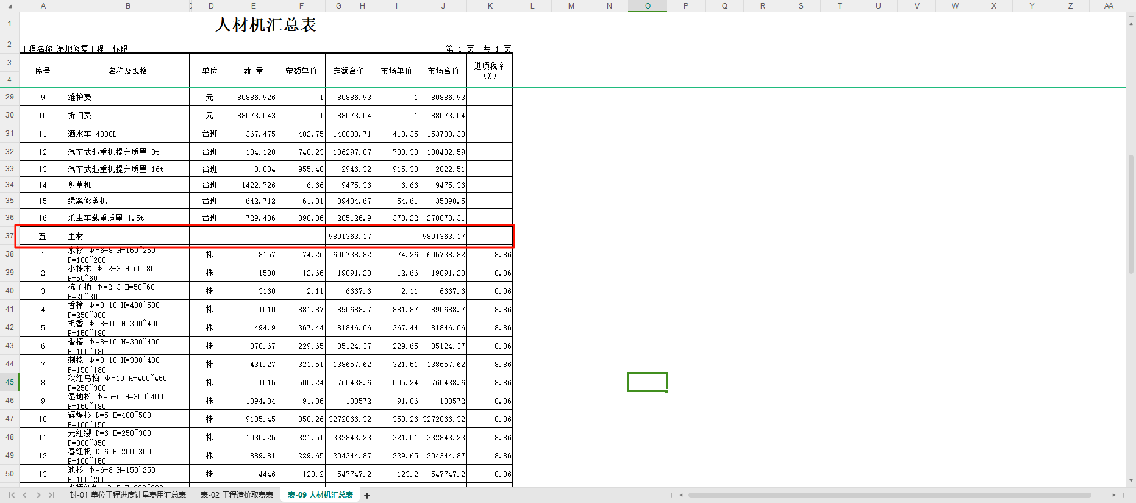Go to the previous sheet arrow
1136x503 pixels.
point(25,495)
